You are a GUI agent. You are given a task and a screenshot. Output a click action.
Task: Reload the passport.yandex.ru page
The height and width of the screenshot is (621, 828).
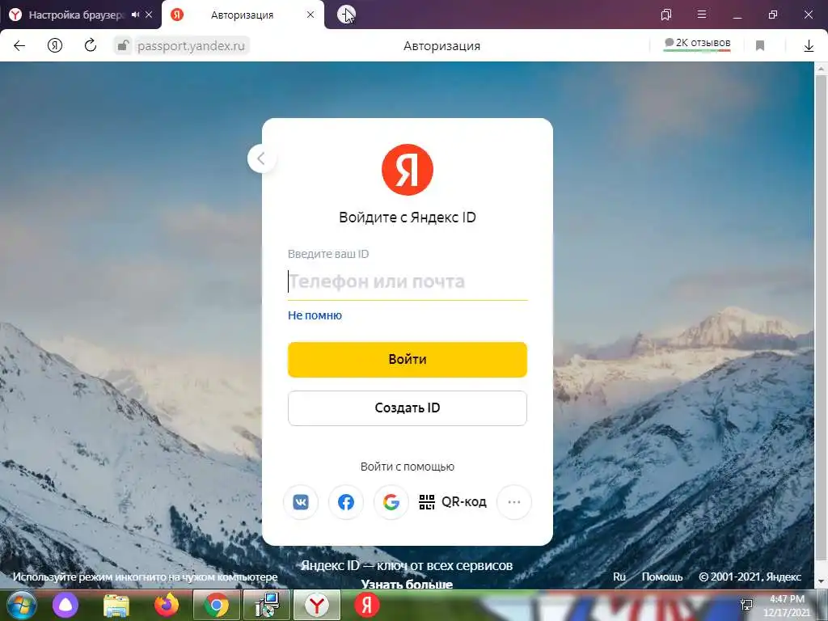(91, 45)
